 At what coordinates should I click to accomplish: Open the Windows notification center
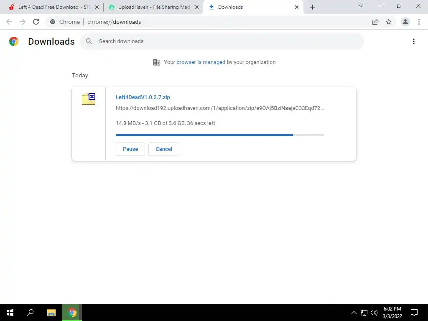[414, 313]
